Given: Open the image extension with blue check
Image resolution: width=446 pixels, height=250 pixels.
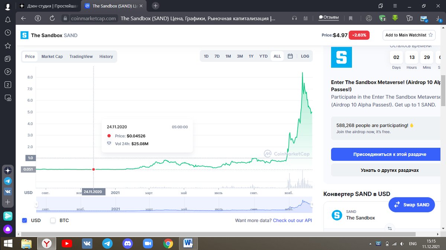Looking at the screenshot, I should point(424,18).
